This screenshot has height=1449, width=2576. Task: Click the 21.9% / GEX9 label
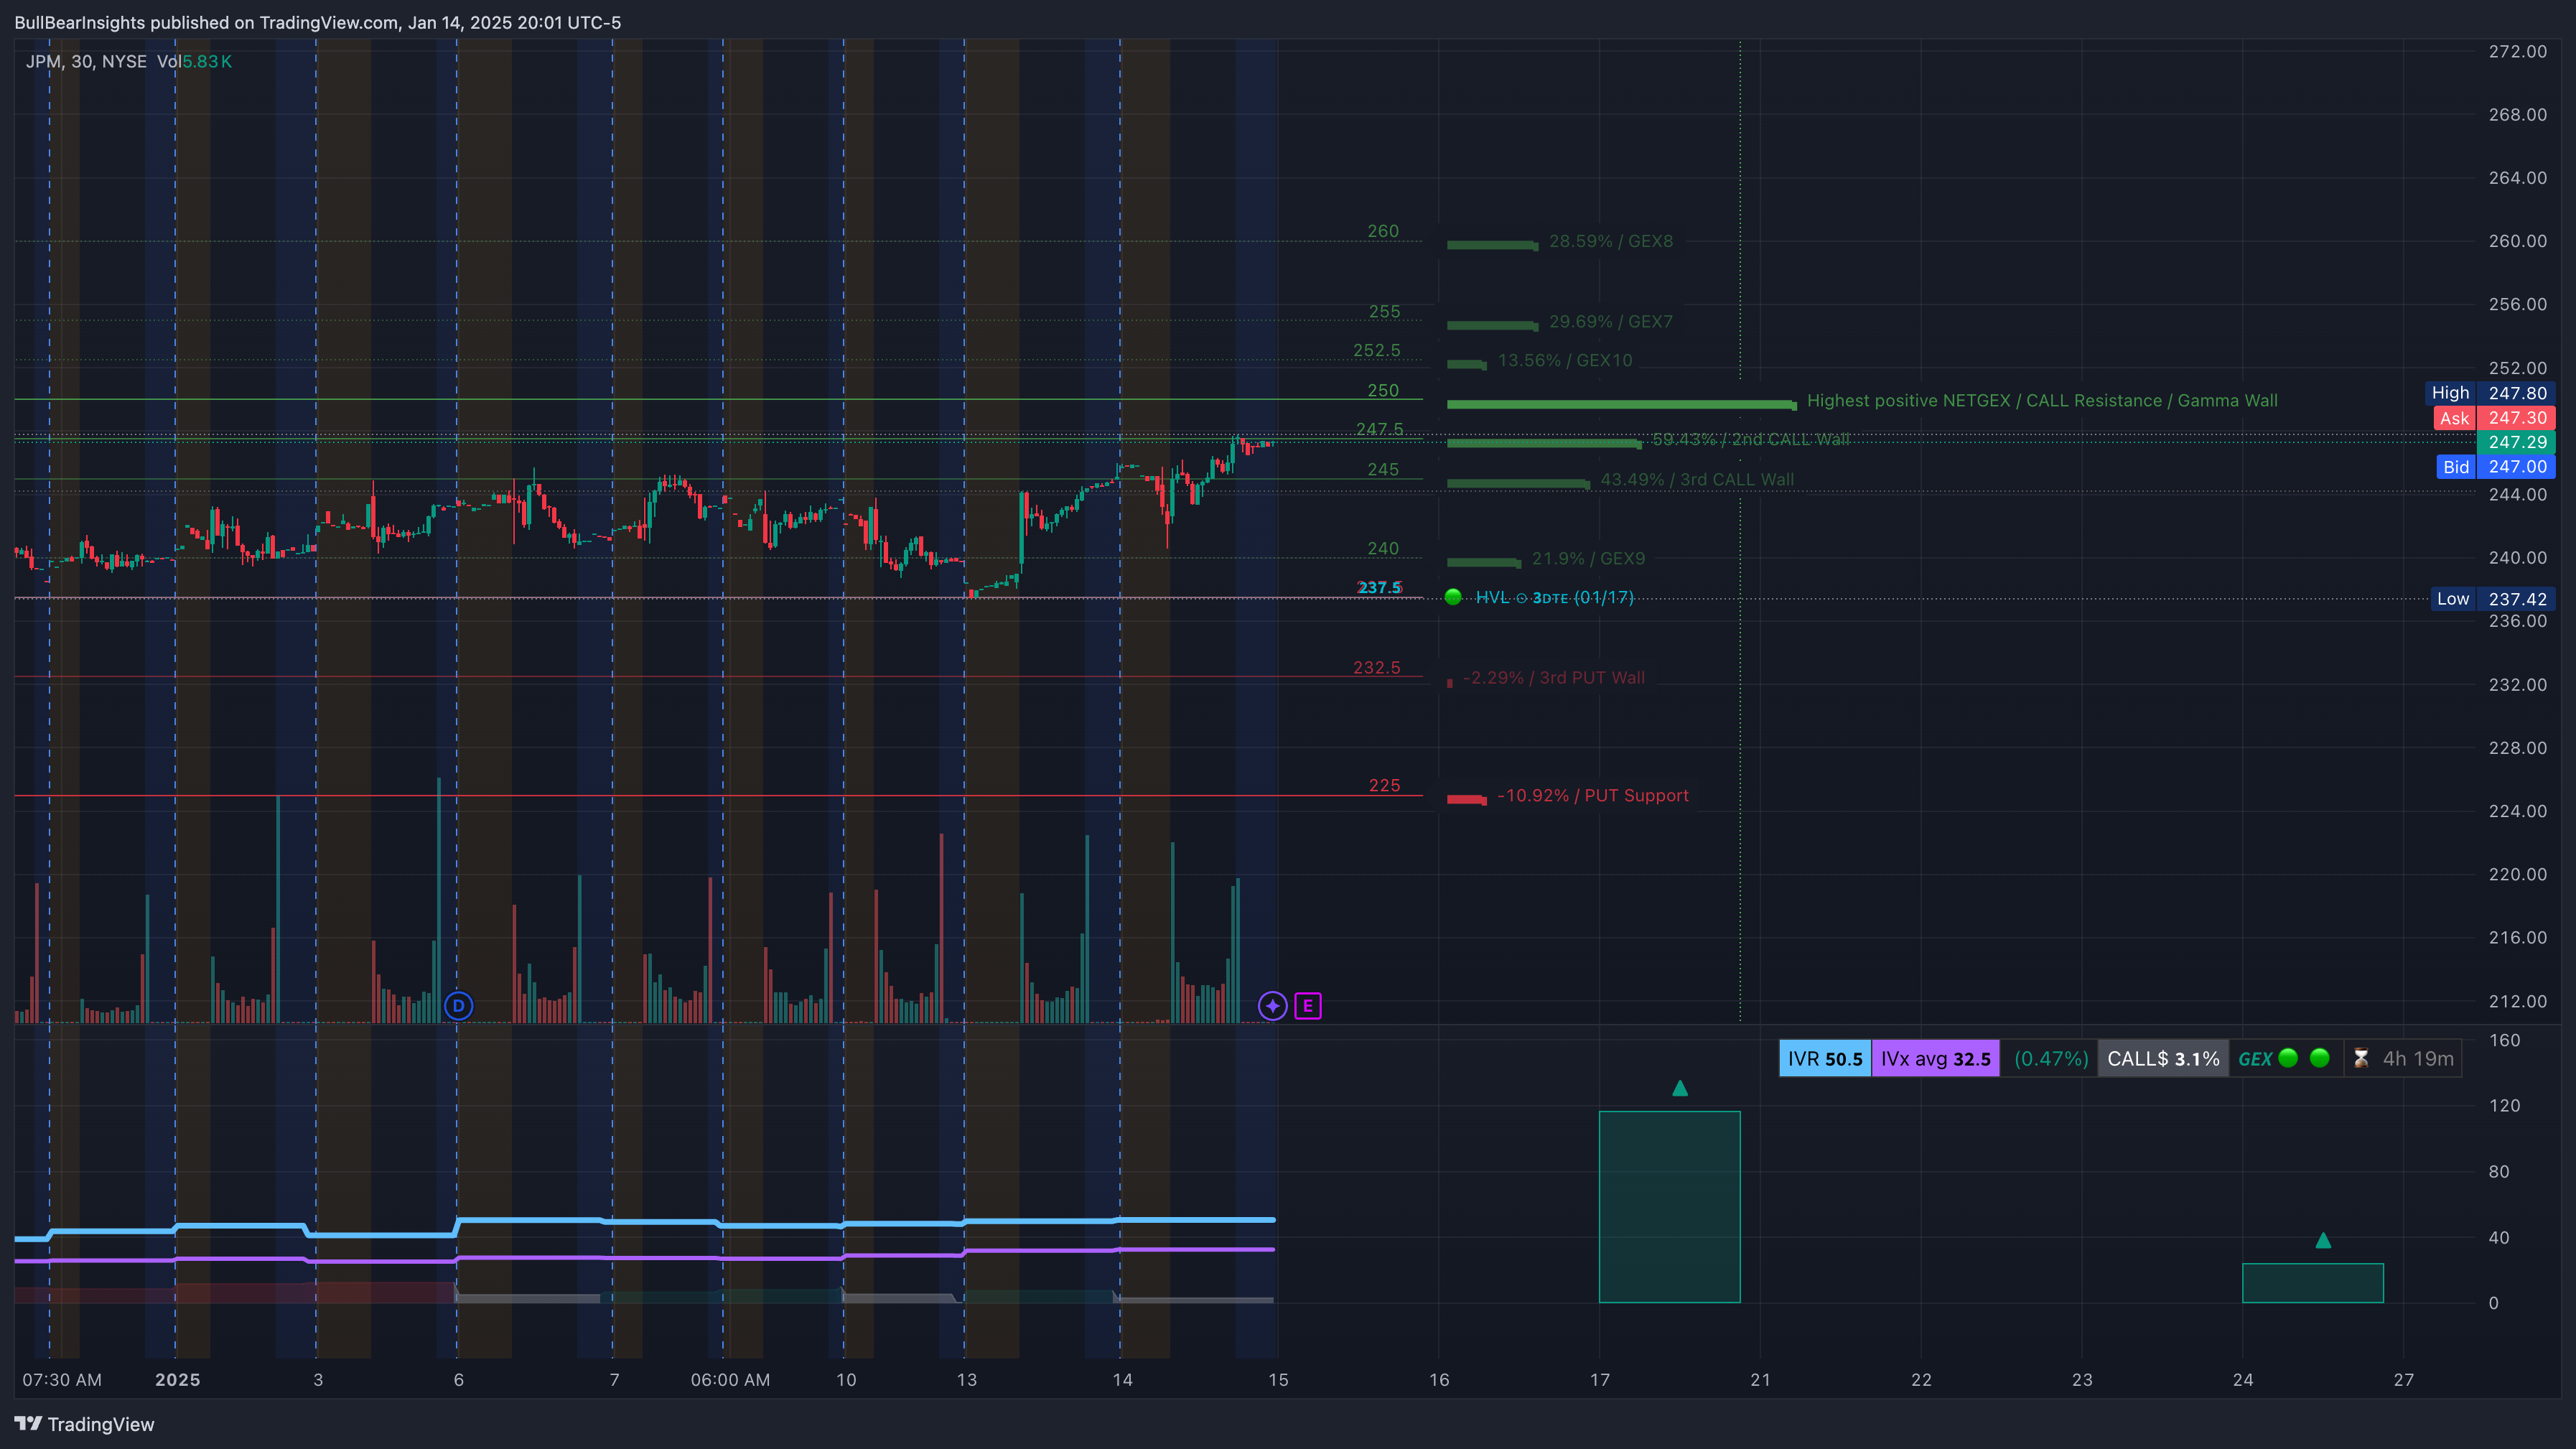(x=1588, y=559)
